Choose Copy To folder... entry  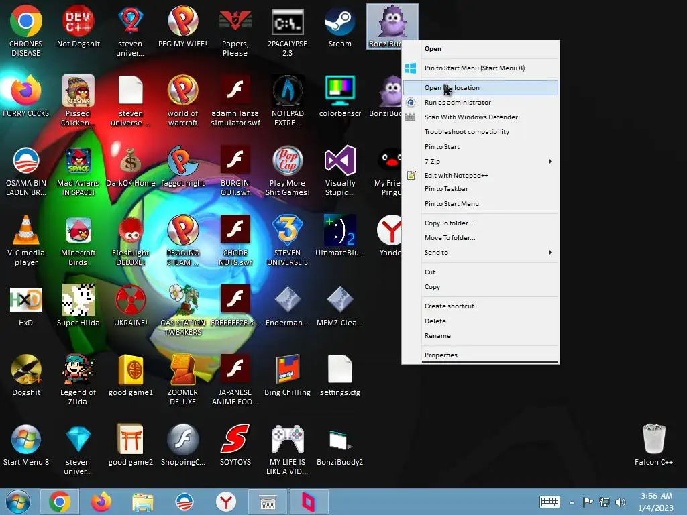(x=480, y=223)
